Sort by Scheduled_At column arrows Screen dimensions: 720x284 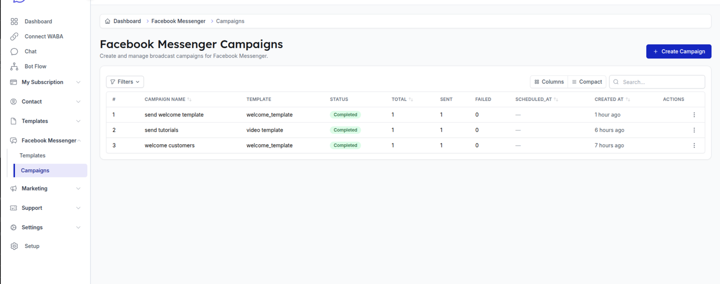[x=556, y=99]
